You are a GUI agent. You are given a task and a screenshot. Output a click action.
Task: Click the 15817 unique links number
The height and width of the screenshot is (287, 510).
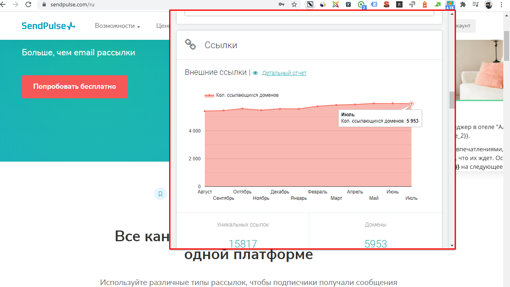coord(242,244)
